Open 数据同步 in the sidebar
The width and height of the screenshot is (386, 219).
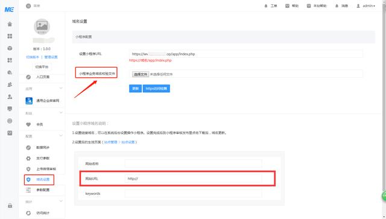(43, 147)
